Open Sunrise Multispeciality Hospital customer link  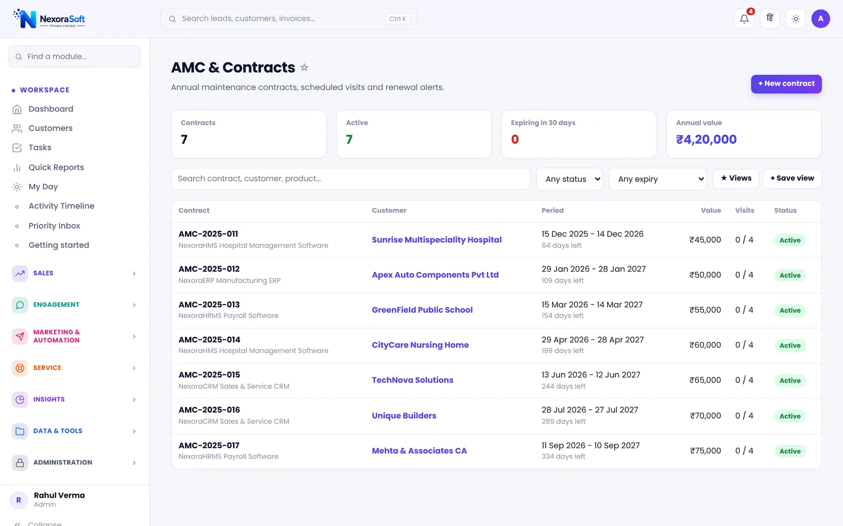(x=437, y=240)
